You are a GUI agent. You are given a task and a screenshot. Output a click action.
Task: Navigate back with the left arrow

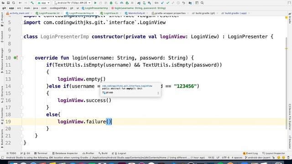point(20,3)
